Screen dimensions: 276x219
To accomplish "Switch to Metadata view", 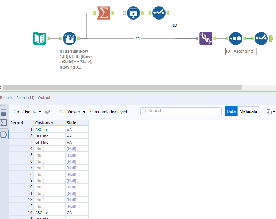I will pyautogui.click(x=248, y=111).
